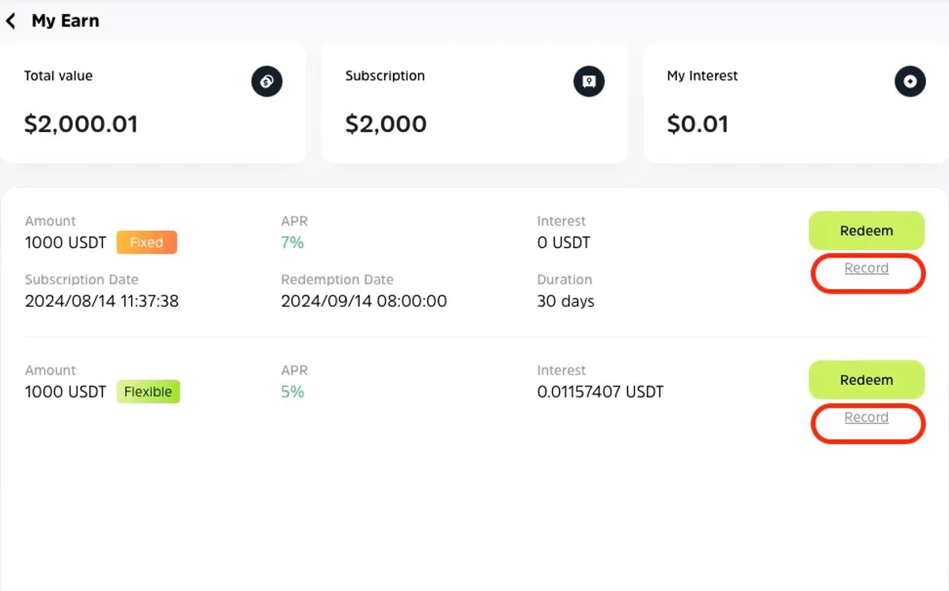Click the 7% APR value
The image size is (949, 591).
point(293,243)
